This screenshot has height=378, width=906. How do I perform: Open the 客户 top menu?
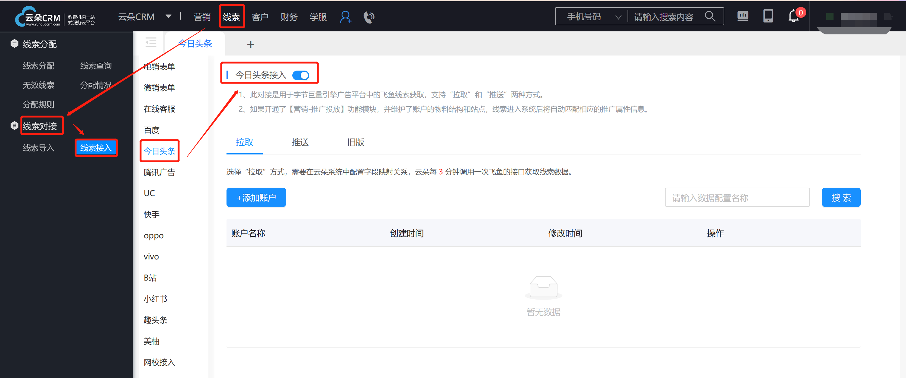(260, 17)
